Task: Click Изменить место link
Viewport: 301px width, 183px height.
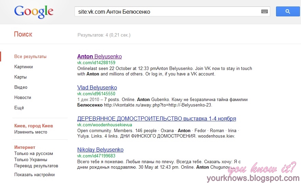Action: 31,132
